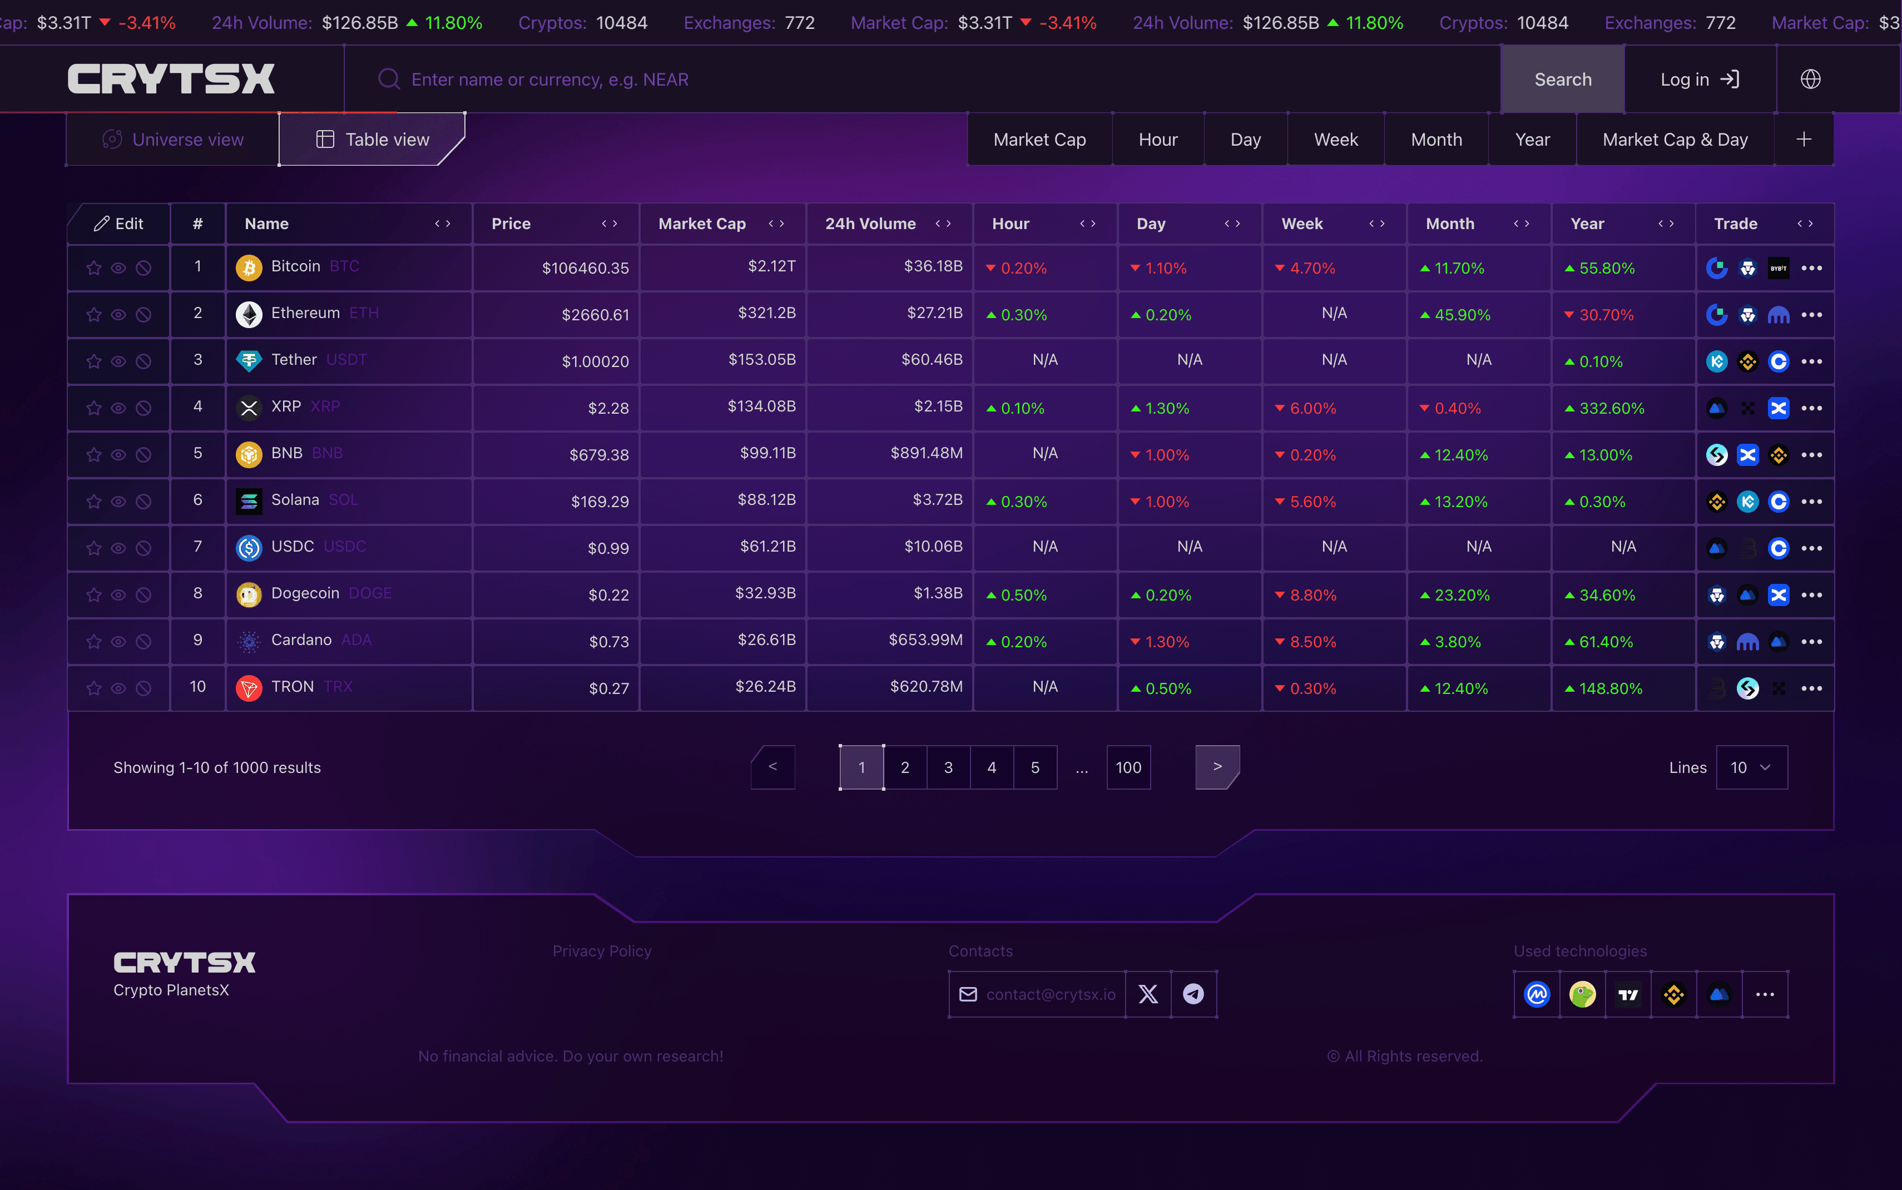Toggle visibility eye for Solana
The width and height of the screenshot is (1902, 1190).
118,502
